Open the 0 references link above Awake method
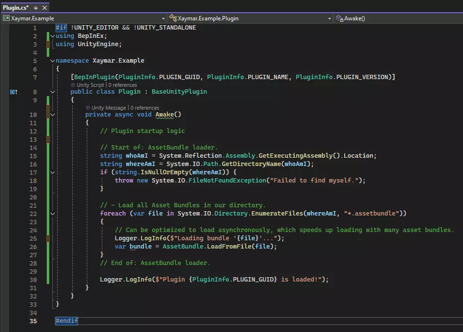This screenshot has width=463, height=332. pos(145,108)
